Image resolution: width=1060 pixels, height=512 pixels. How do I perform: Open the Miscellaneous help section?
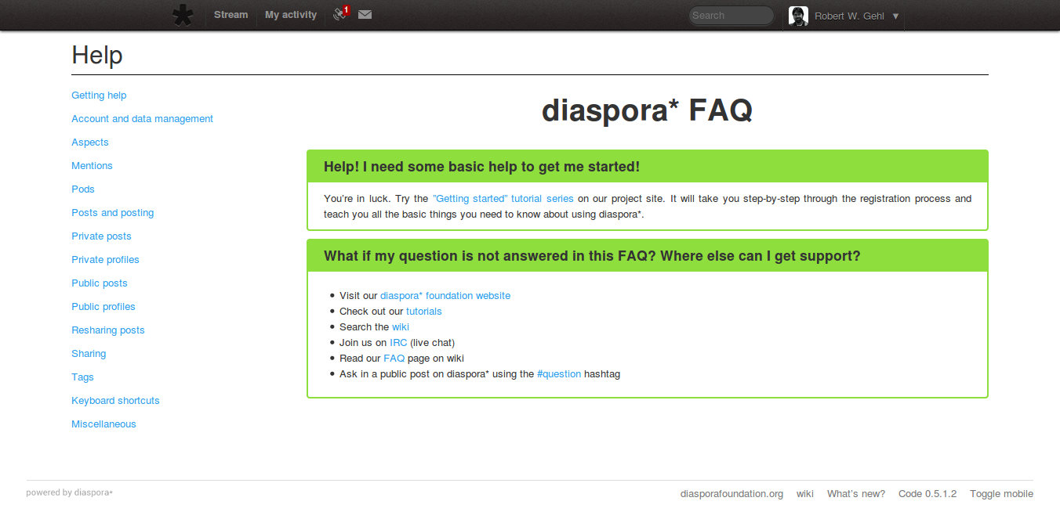point(103,424)
